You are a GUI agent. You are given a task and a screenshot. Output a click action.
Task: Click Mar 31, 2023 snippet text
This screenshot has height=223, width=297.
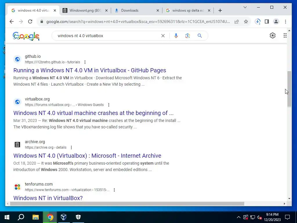coord(25,121)
